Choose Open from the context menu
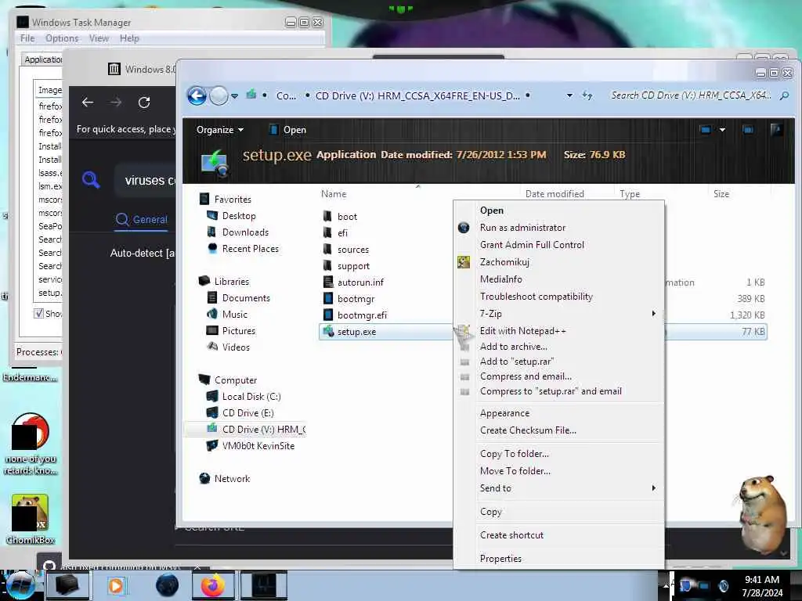The image size is (802, 601). (558, 211)
